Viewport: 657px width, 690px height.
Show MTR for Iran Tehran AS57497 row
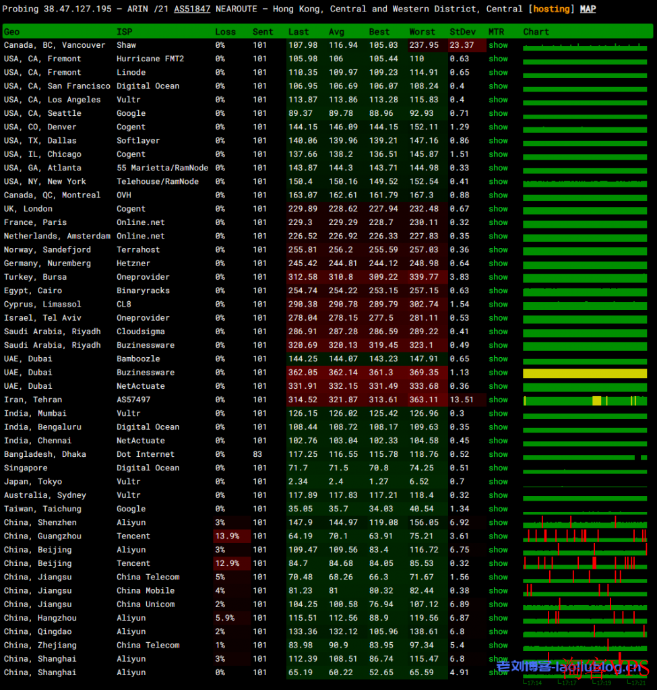(x=498, y=400)
